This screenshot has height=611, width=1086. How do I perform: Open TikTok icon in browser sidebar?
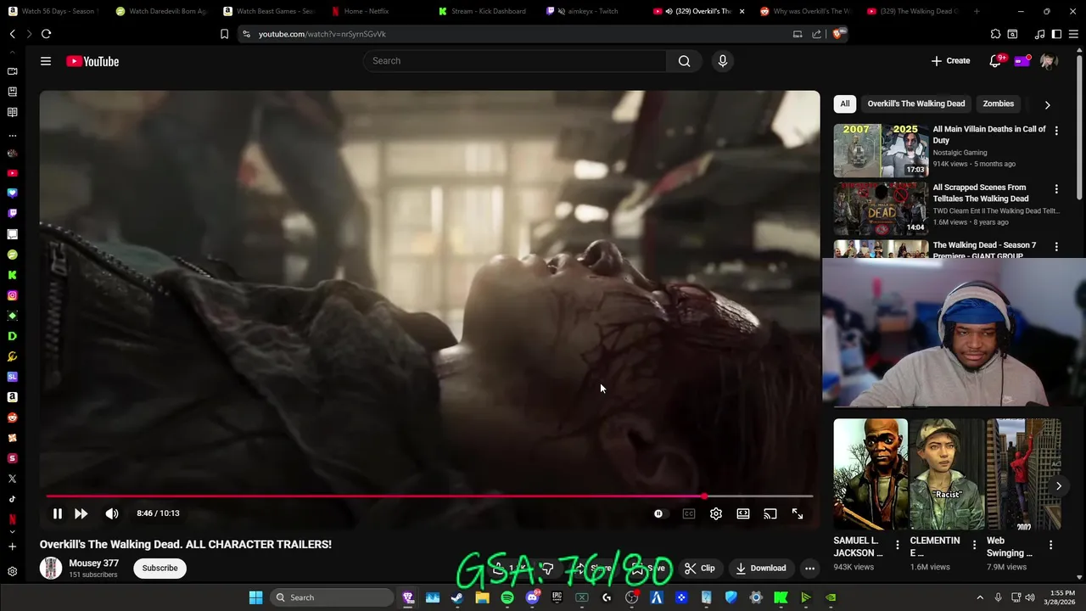[12, 499]
